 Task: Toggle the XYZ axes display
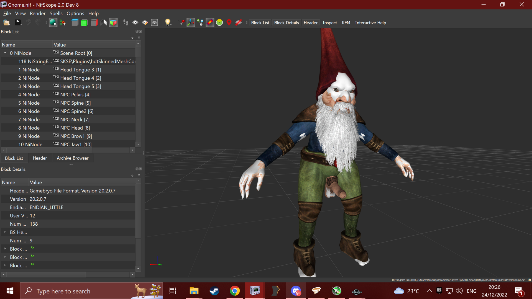(x=191, y=23)
